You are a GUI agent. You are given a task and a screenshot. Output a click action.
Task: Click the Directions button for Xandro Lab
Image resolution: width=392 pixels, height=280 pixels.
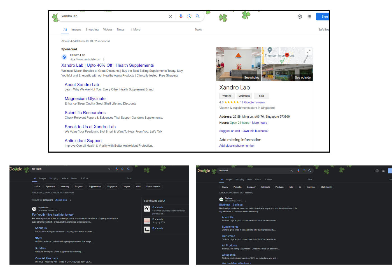[244, 96]
